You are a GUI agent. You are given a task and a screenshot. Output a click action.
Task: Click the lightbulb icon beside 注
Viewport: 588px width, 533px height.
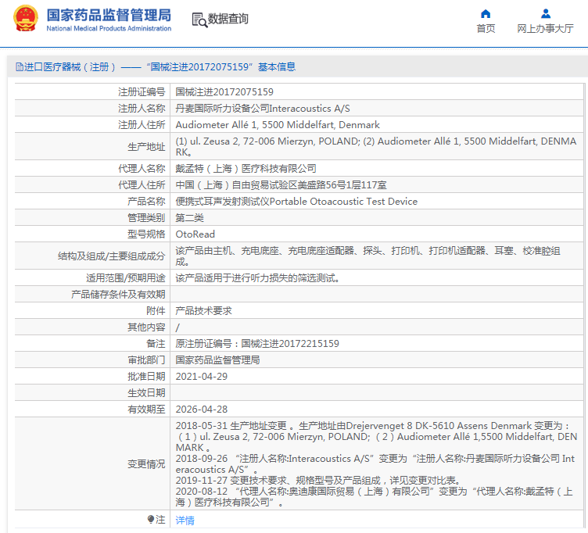point(151,520)
